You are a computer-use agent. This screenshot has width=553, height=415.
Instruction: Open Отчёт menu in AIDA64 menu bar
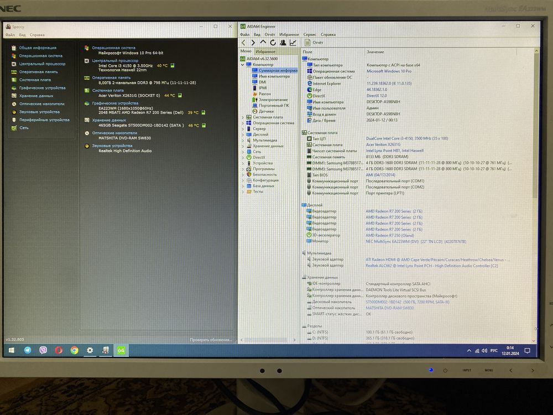point(270,34)
